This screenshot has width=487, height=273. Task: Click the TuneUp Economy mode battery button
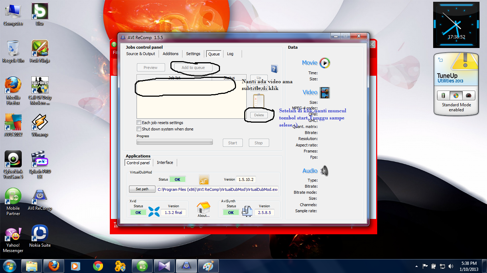point(443,96)
